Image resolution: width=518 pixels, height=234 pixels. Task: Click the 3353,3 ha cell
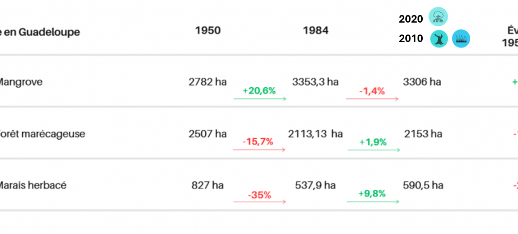[x=315, y=82]
